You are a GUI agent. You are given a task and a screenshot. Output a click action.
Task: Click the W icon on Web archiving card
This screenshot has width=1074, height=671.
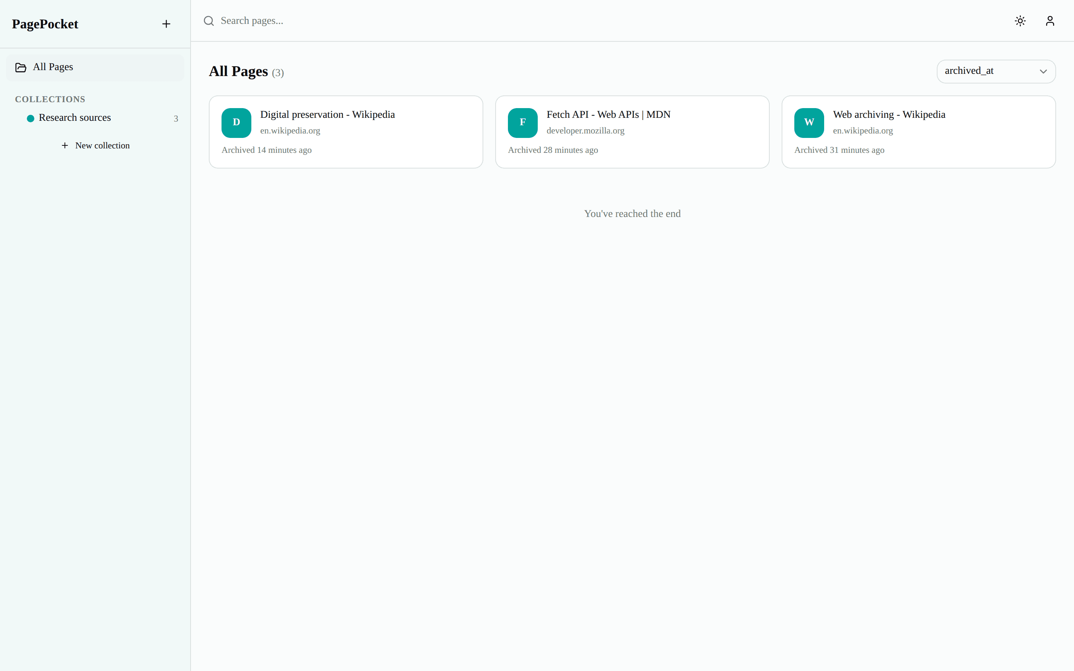(809, 123)
